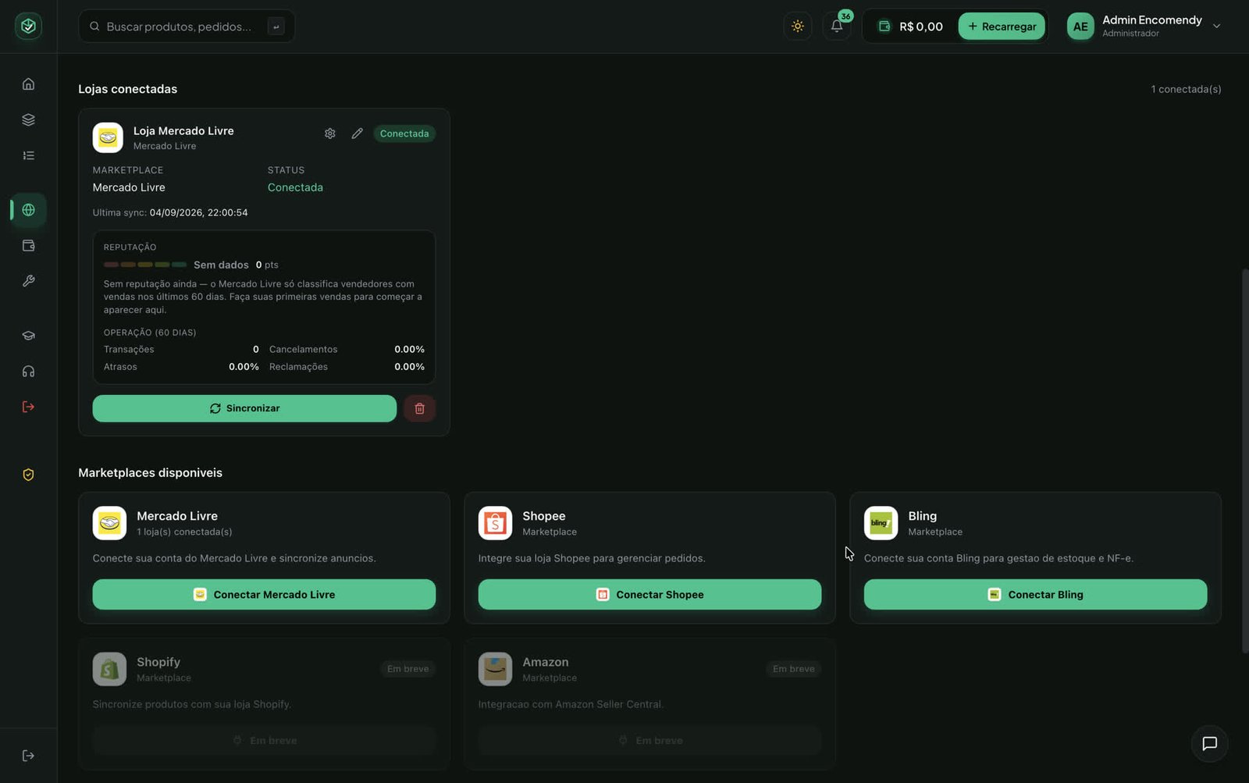Click the red exit arrow sidebar icon
The height and width of the screenshot is (783, 1249).
point(28,407)
